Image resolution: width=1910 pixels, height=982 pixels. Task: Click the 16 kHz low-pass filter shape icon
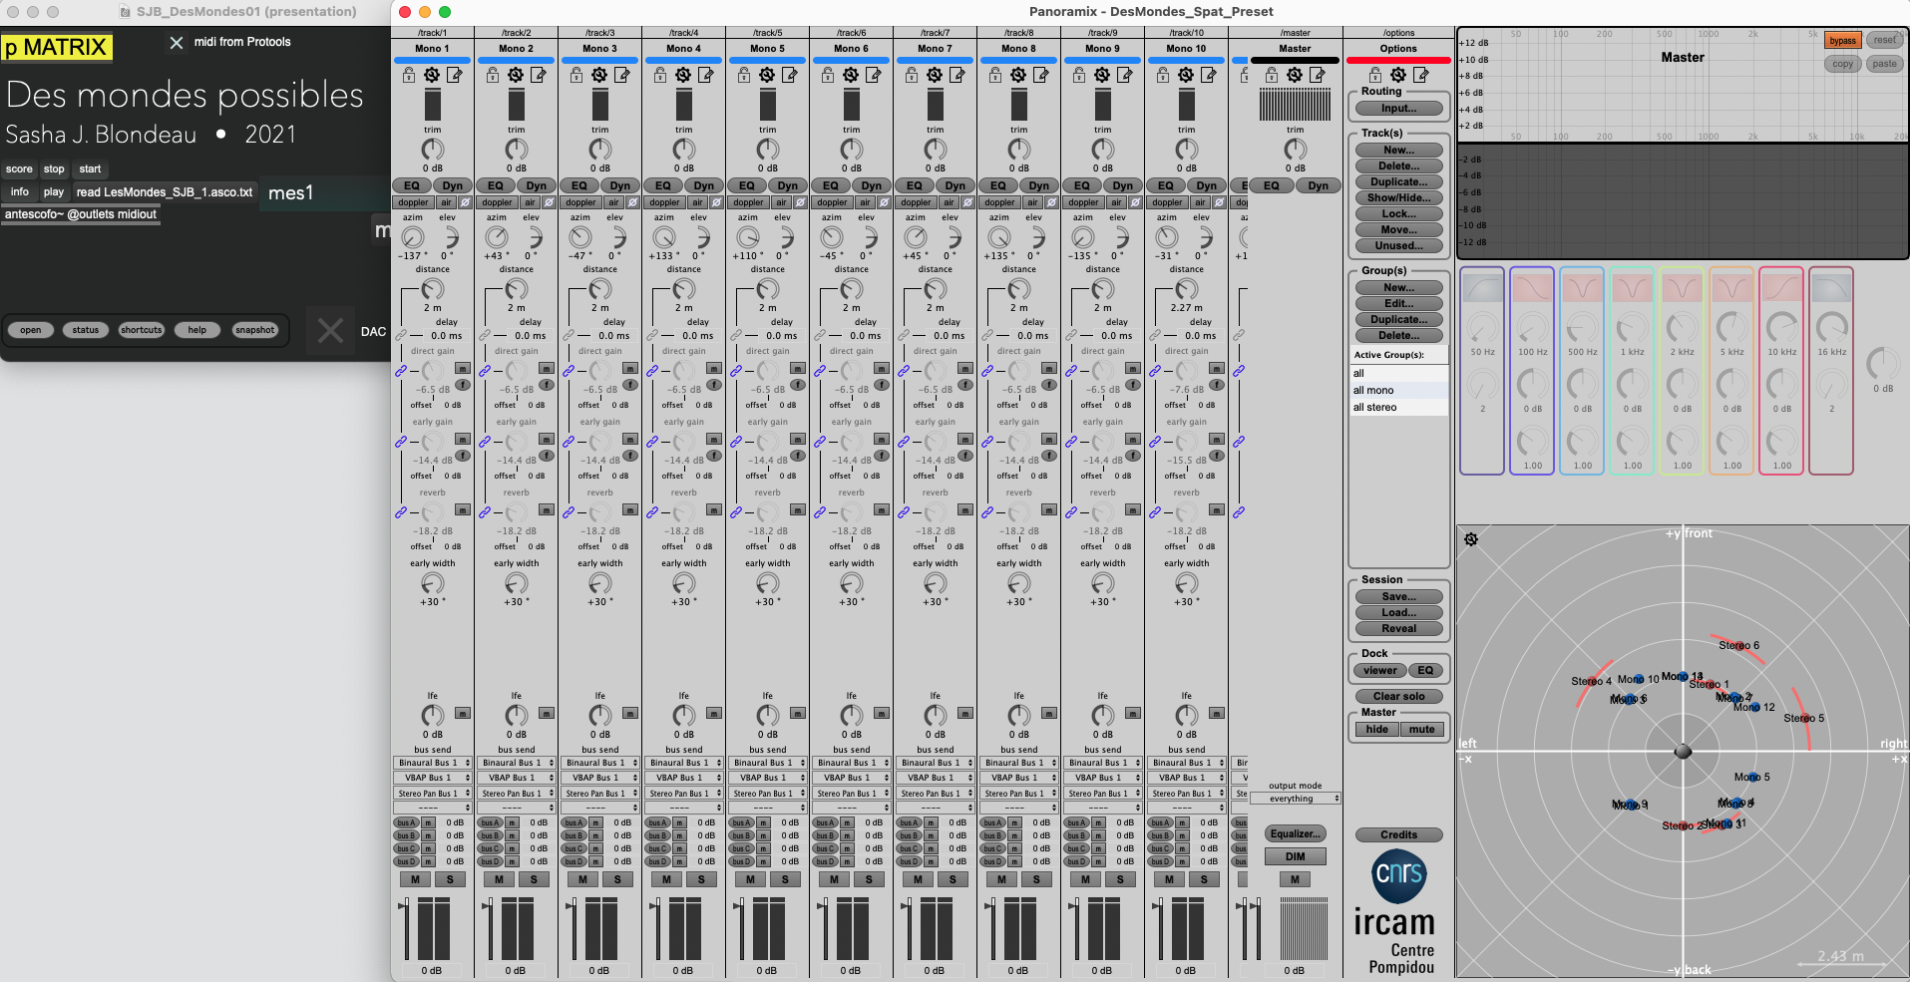1831,288
